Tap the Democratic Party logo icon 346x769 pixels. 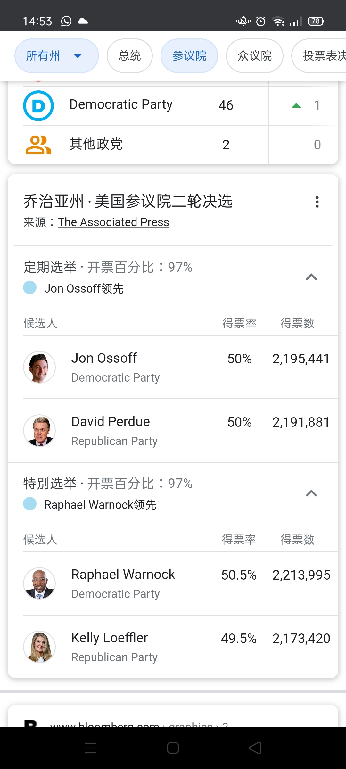[x=38, y=106]
